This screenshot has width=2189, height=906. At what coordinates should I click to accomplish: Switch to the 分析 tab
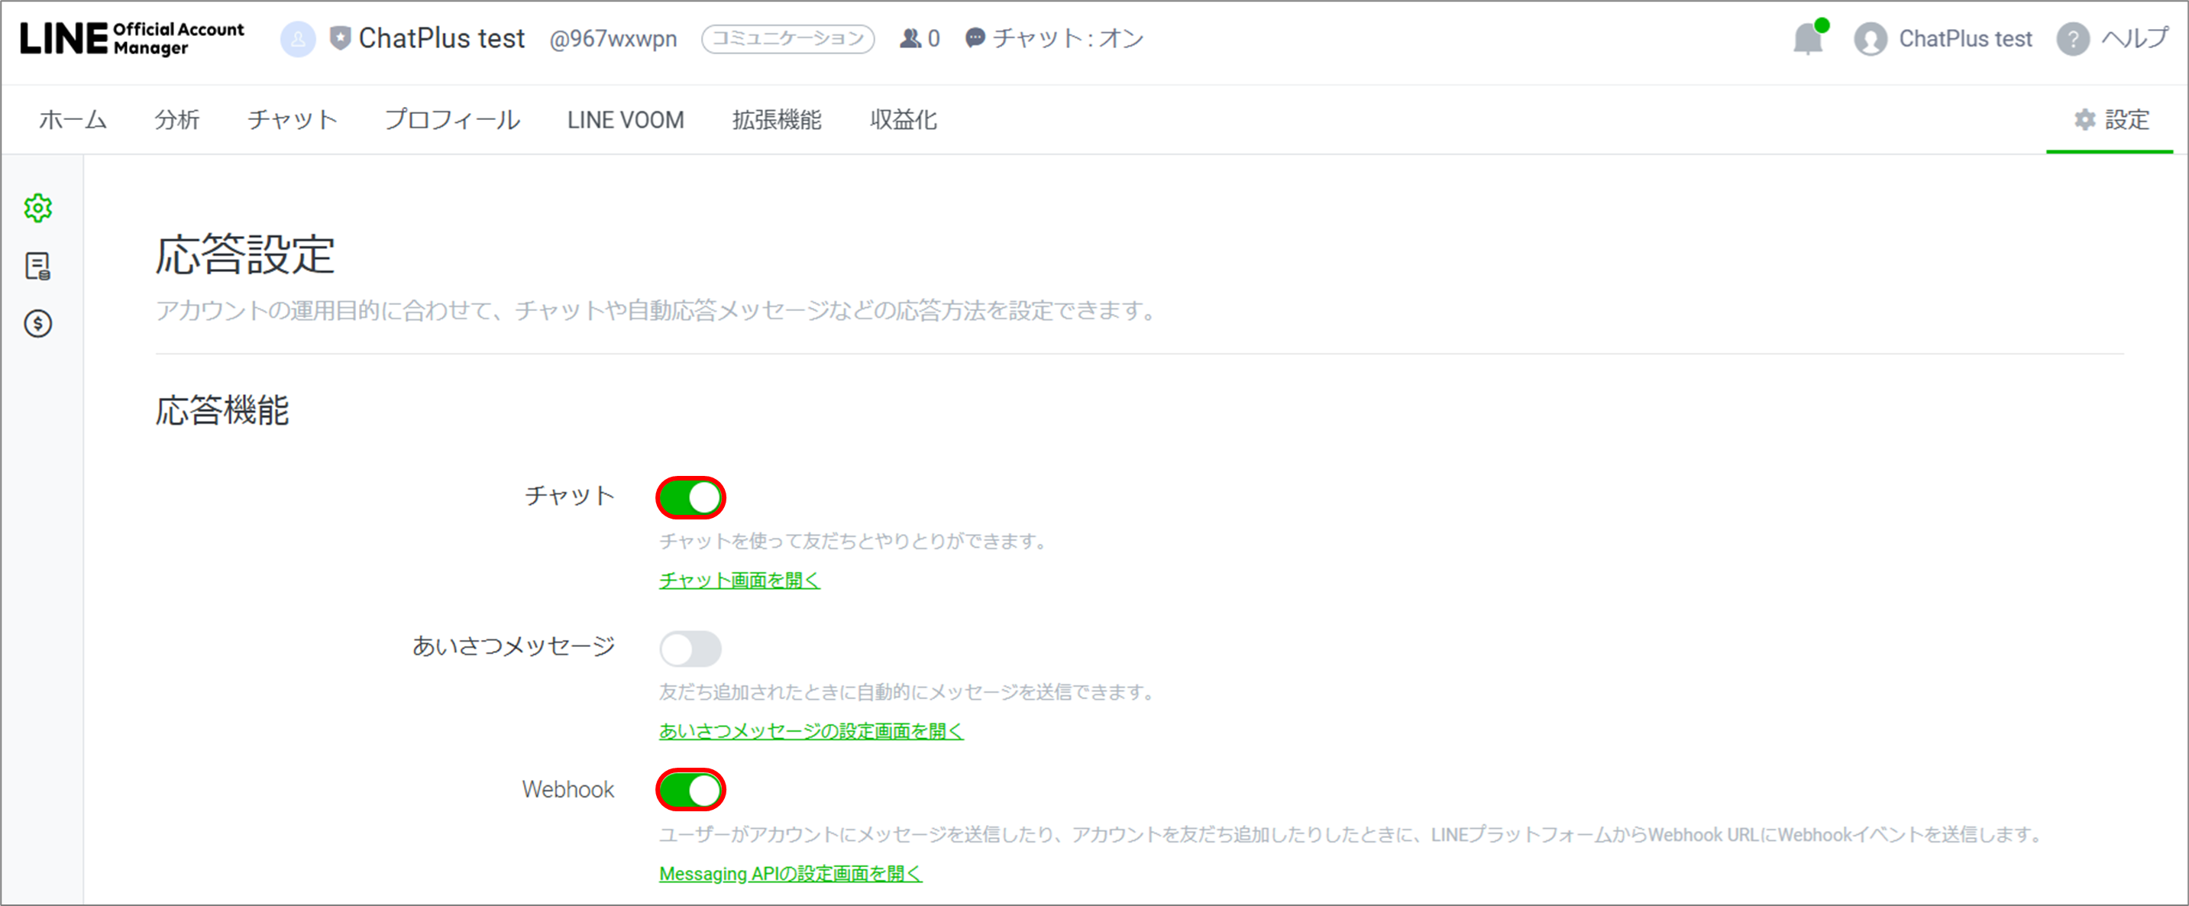point(176,120)
